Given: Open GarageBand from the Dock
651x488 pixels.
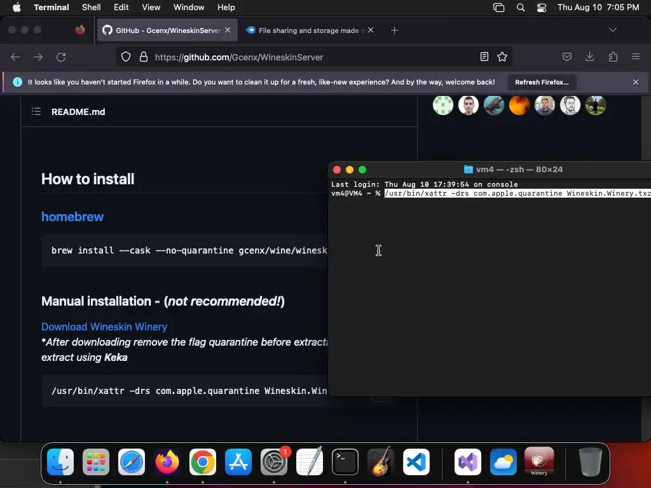Looking at the screenshot, I should 381,462.
